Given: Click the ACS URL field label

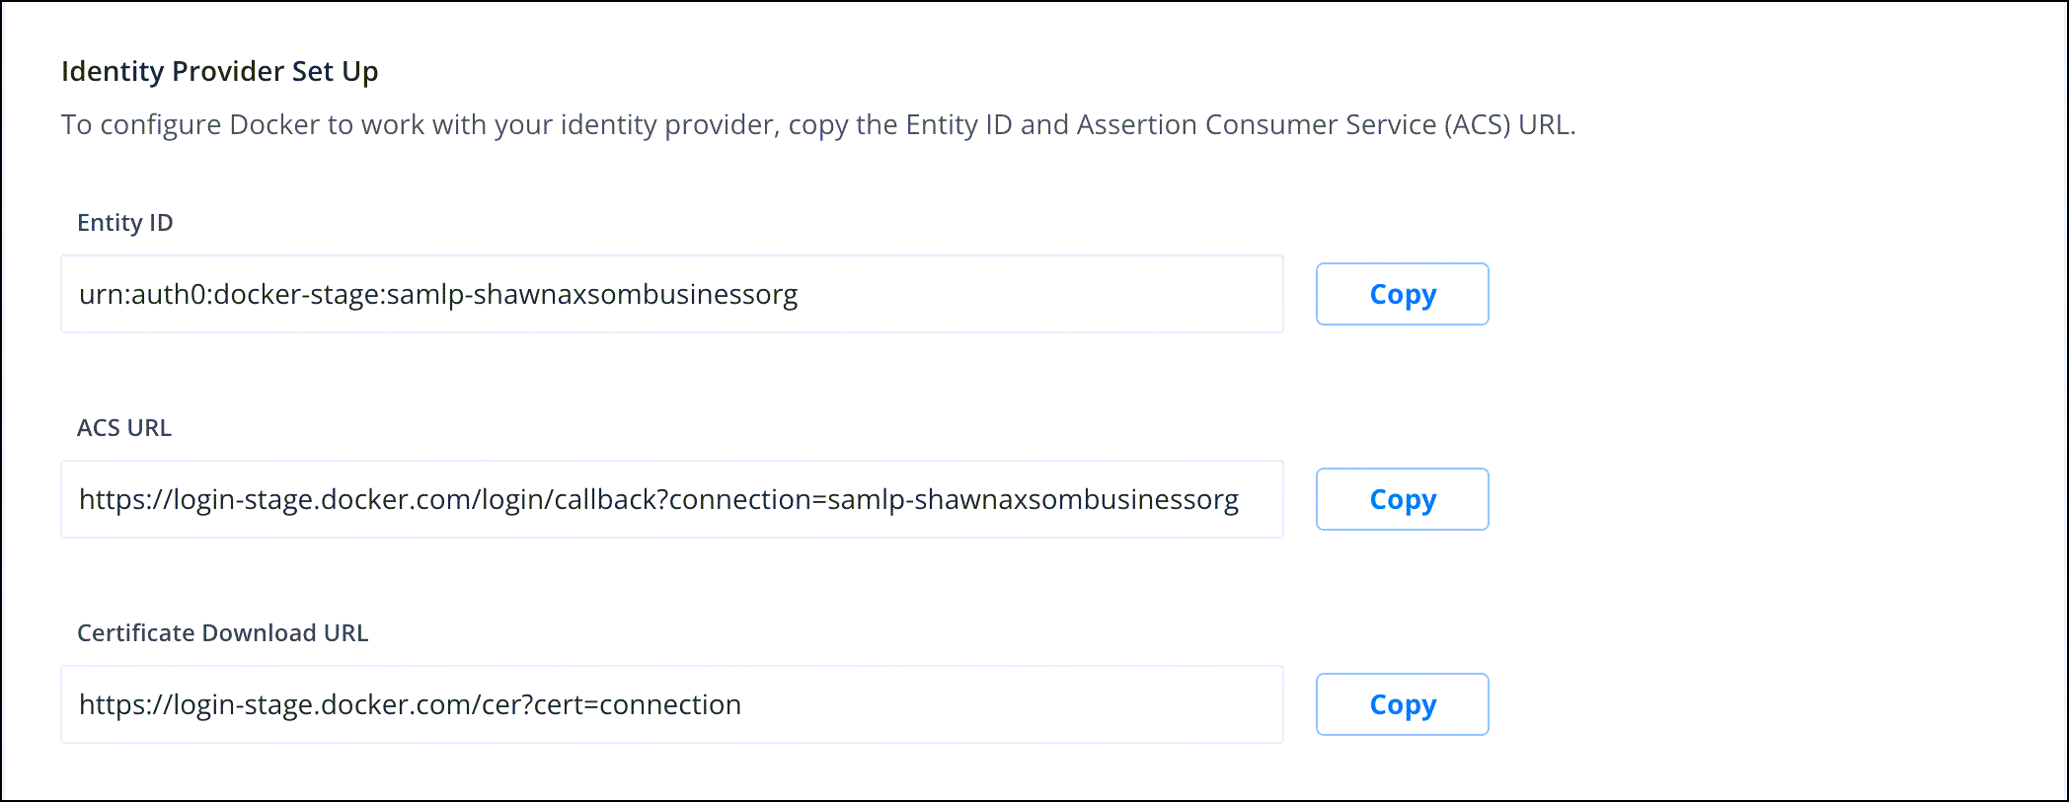Looking at the screenshot, I should click(x=124, y=428).
